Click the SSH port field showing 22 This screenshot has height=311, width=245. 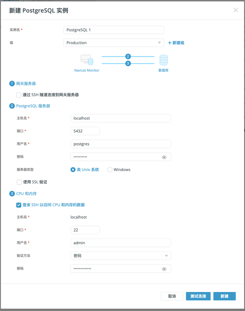tap(85, 230)
